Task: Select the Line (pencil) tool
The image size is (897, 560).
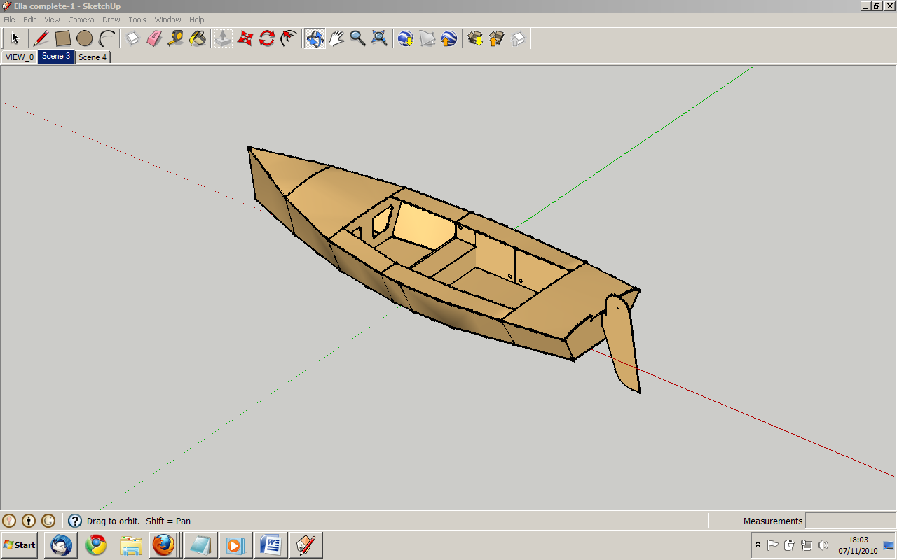Action: [x=41, y=38]
